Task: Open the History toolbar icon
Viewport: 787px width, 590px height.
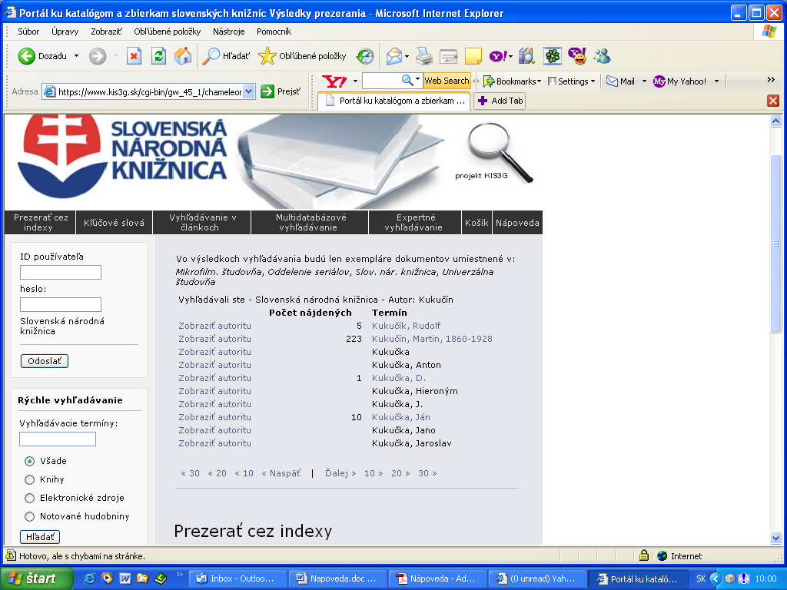Action: point(365,56)
